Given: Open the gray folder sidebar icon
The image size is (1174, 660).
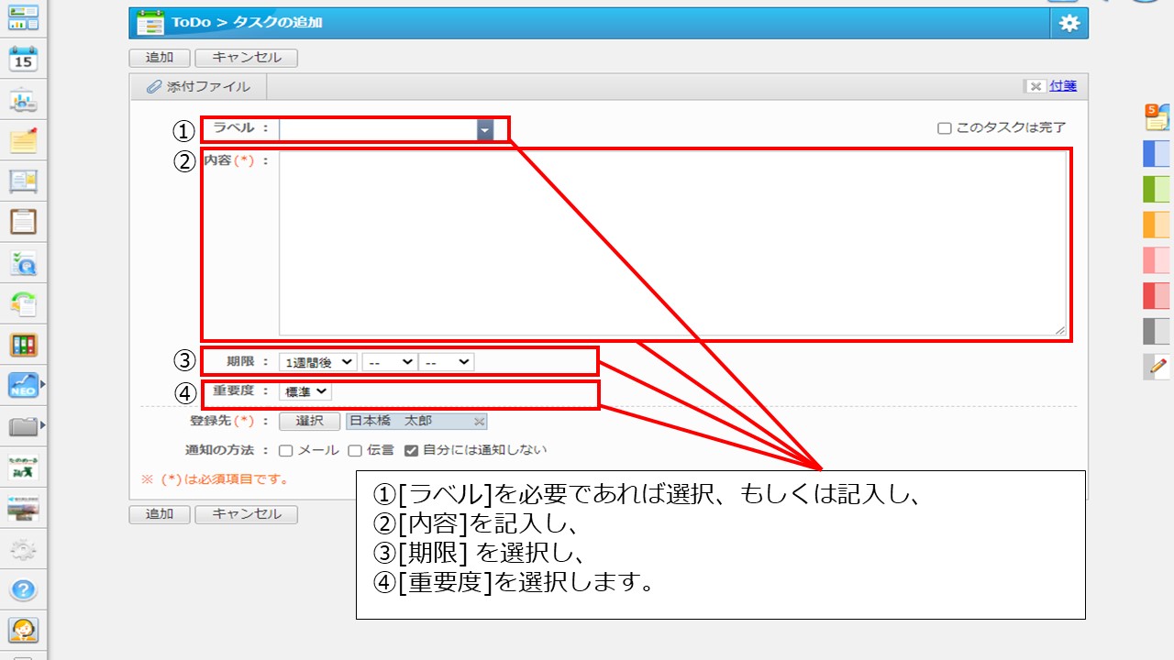Looking at the screenshot, I should click(23, 426).
